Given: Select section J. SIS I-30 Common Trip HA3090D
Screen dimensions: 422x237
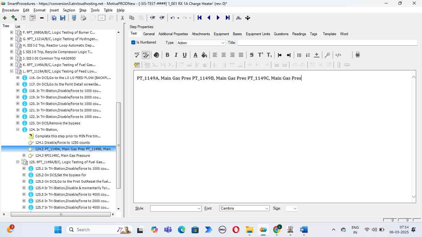Looking at the screenshot, I should (49, 58).
